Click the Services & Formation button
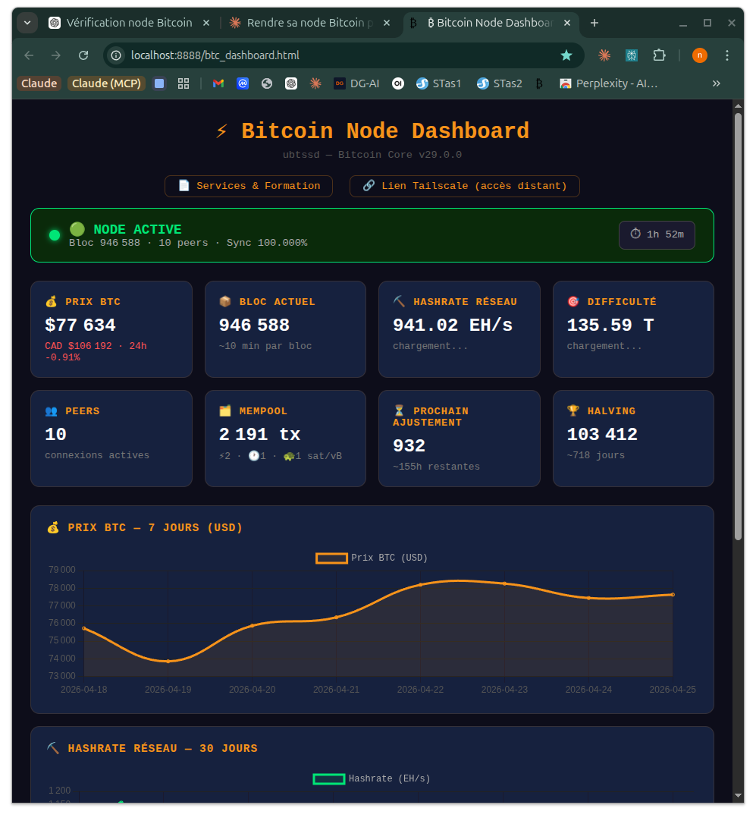Viewport: 756px width, 827px height. pos(249,186)
